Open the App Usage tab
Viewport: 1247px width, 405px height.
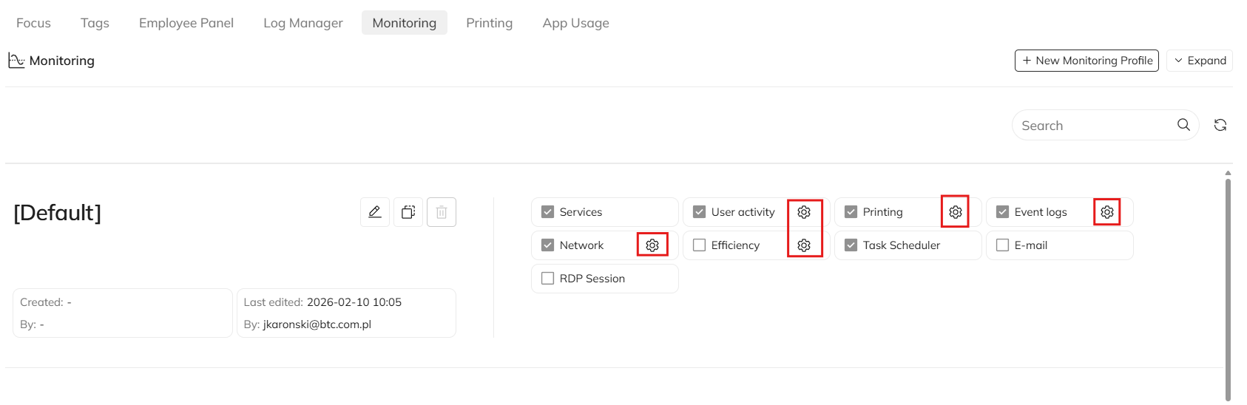pos(575,23)
